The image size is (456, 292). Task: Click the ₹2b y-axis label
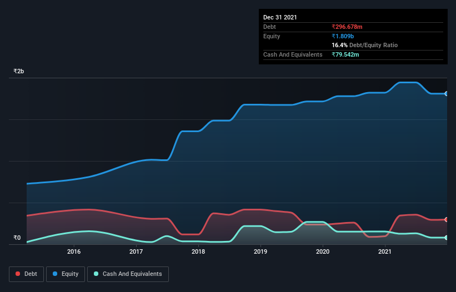click(19, 71)
